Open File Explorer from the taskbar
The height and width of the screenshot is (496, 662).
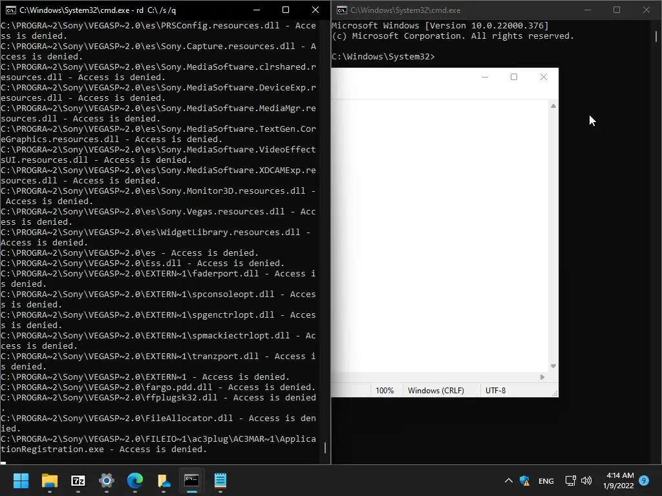coord(49,480)
